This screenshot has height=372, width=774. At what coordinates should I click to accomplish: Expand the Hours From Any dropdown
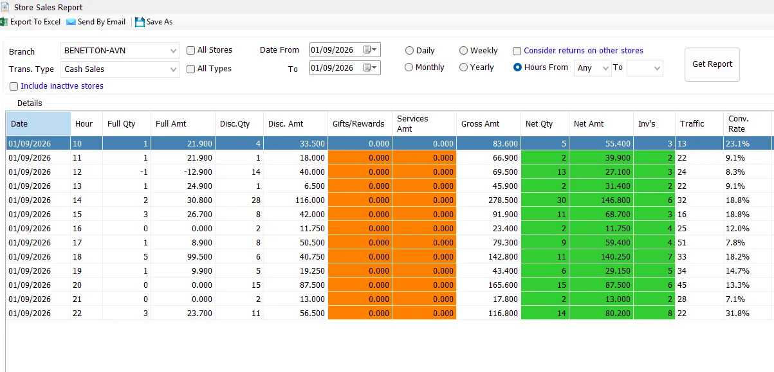tap(593, 68)
